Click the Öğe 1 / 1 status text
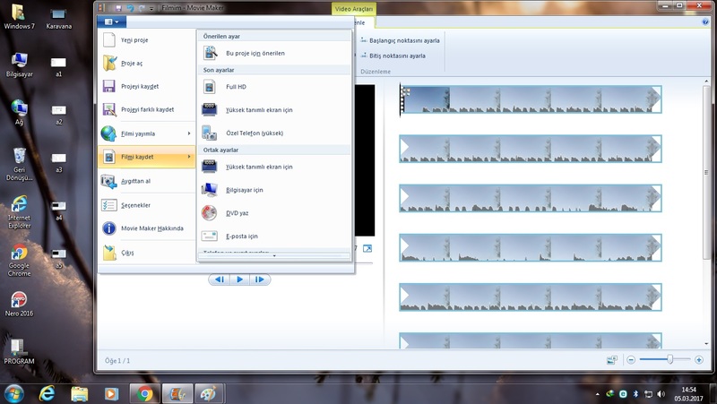The width and height of the screenshot is (717, 404). tap(117, 361)
